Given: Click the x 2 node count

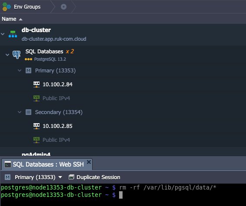Looking at the screenshot, I should coord(70,51).
